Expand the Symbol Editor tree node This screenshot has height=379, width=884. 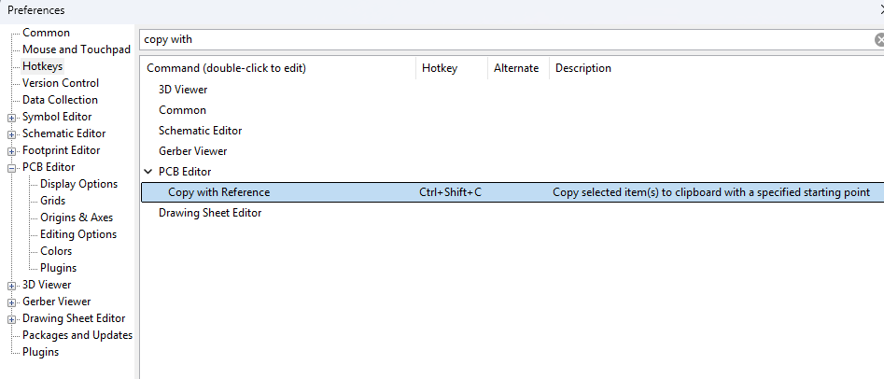click(12, 118)
